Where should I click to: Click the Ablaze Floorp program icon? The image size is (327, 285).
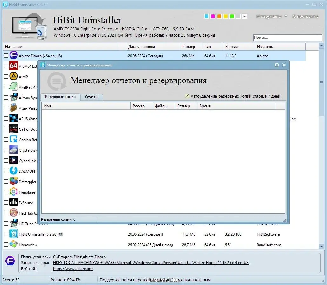click(14, 56)
